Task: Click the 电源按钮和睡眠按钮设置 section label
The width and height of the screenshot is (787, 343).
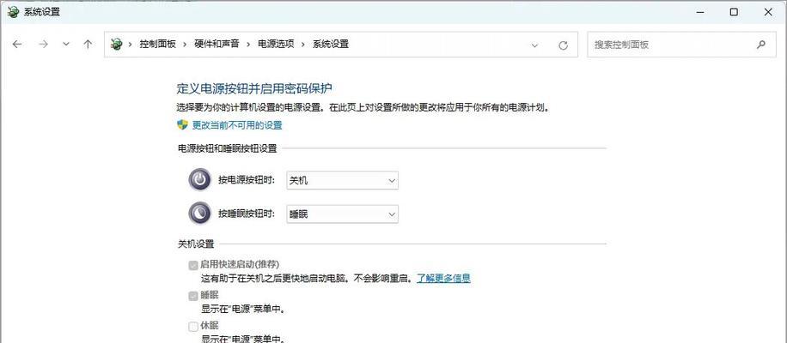Action: 228,148
